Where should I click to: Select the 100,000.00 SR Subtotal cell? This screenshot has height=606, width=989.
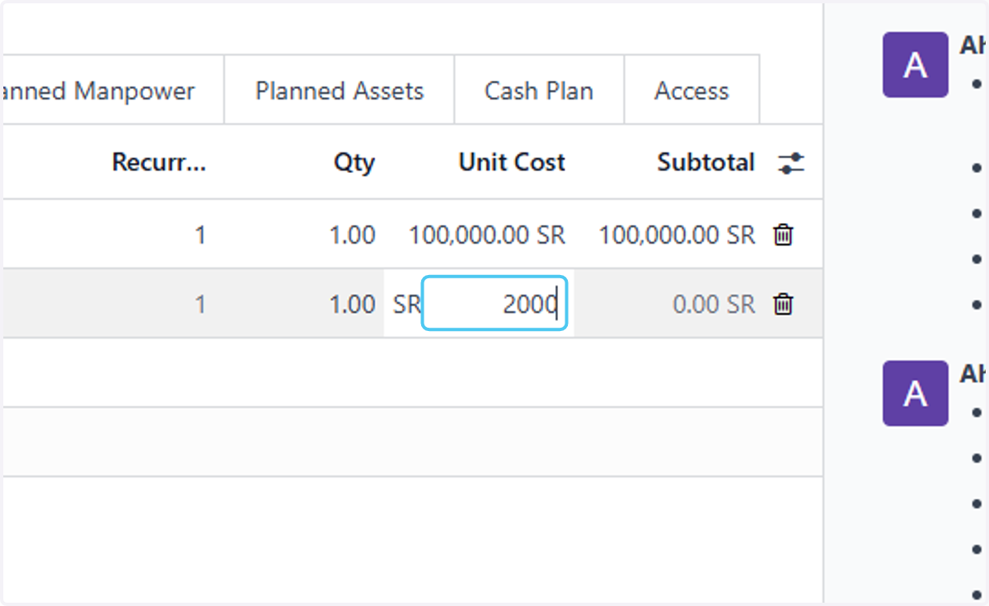coord(677,235)
